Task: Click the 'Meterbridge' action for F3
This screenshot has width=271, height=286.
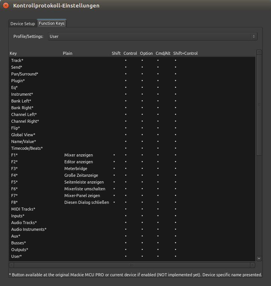Action: pyautogui.click(x=76, y=169)
